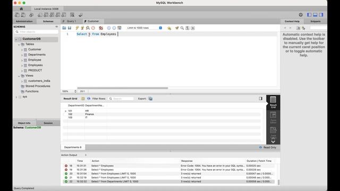
Task: Open the home screen tab icon
Action: 21,9
